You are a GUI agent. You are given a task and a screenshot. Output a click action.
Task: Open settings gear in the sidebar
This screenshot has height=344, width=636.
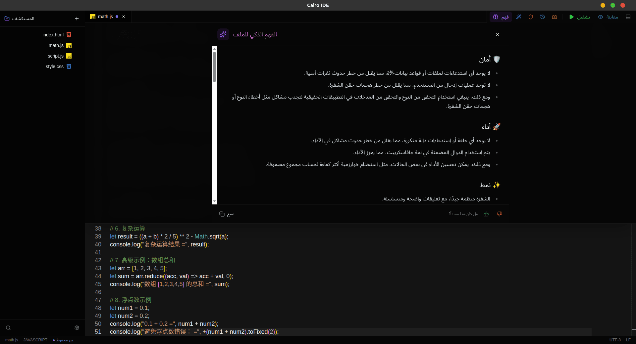(x=77, y=328)
